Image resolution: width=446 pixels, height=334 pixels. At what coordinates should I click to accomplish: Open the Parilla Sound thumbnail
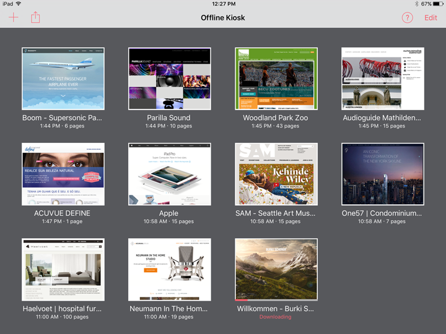[170, 79]
